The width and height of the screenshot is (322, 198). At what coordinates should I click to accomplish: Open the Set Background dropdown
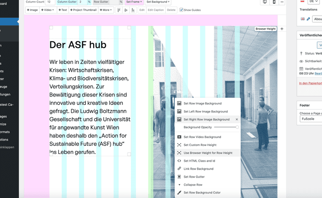click(x=158, y=2)
